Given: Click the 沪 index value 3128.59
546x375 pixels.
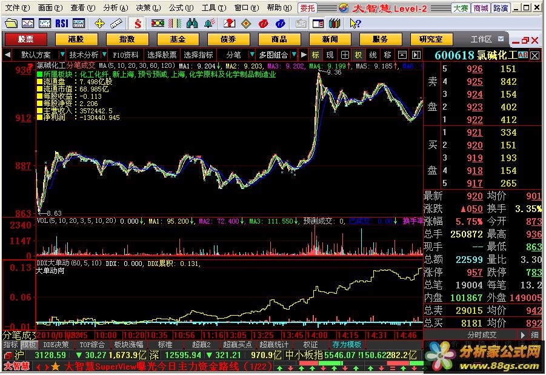Looking at the screenshot, I should click(50, 355).
